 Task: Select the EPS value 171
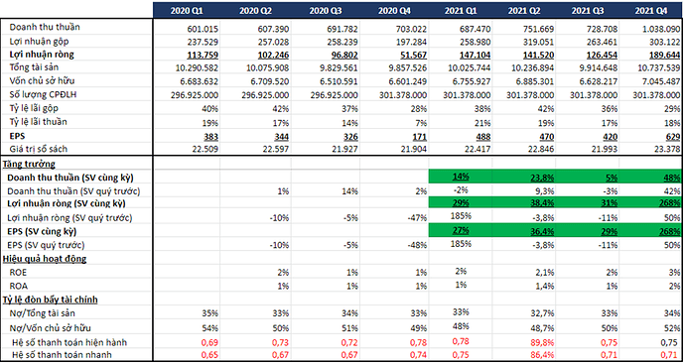point(419,137)
